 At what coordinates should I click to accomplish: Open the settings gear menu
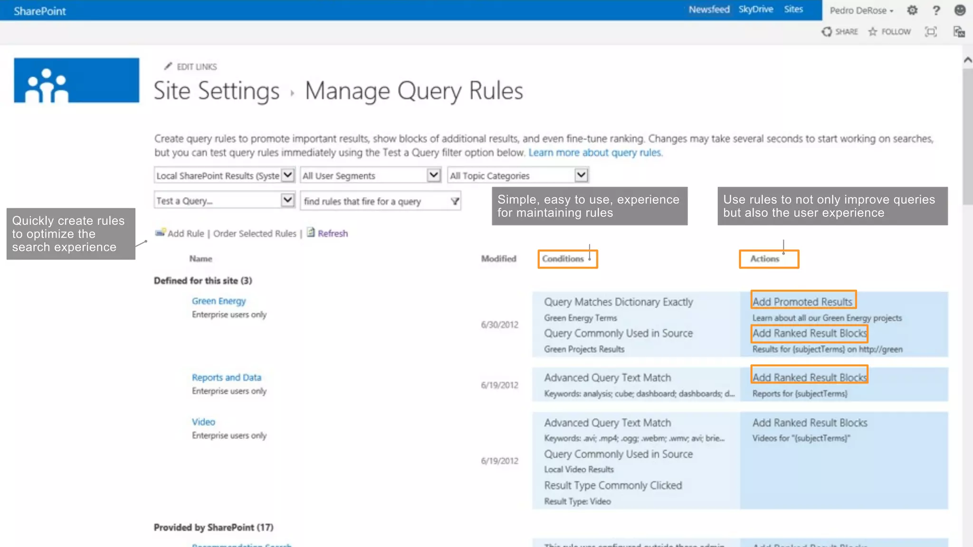(912, 10)
